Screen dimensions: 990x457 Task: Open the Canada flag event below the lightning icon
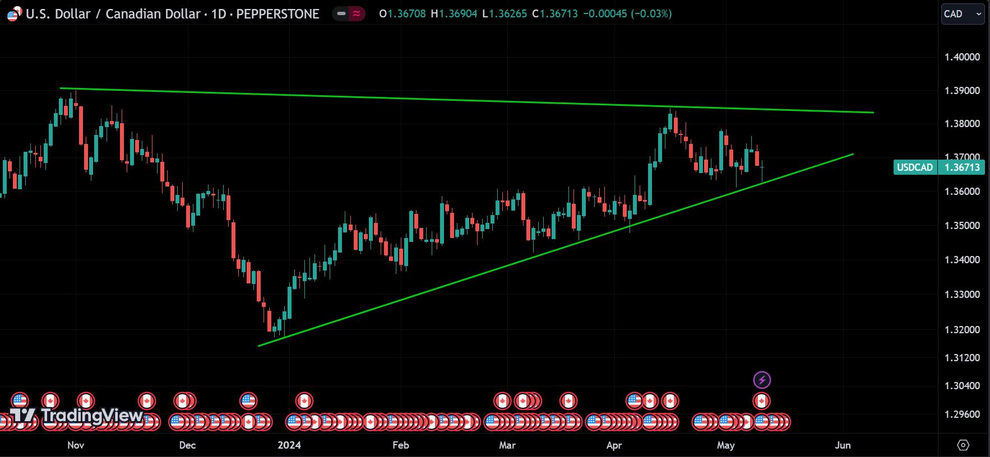pyautogui.click(x=761, y=401)
